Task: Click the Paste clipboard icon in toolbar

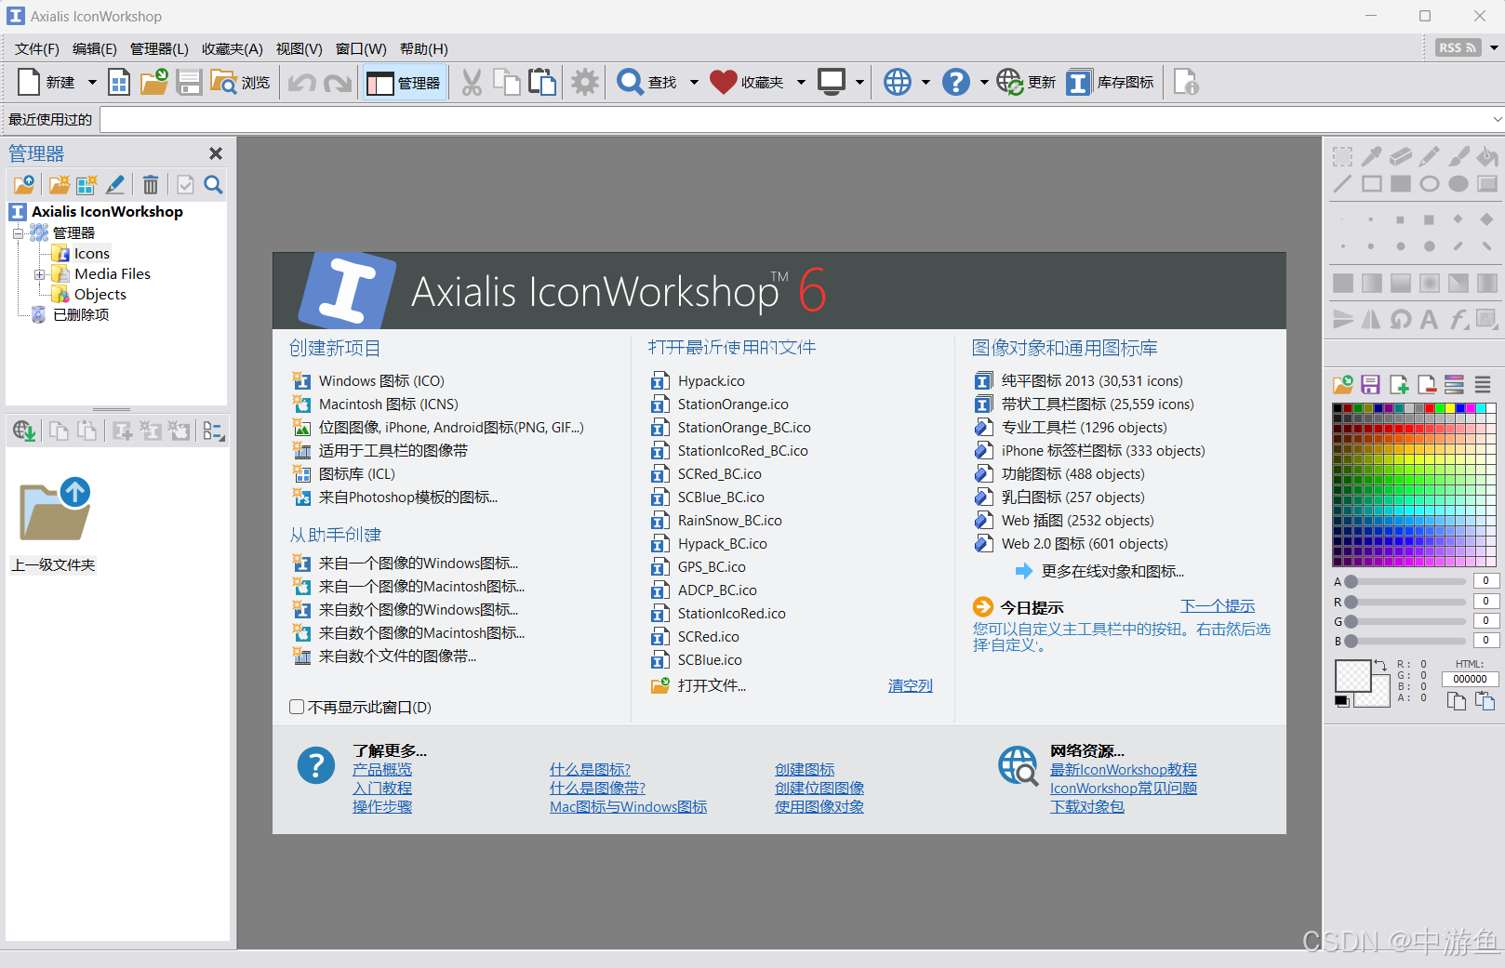Action: [x=542, y=83]
